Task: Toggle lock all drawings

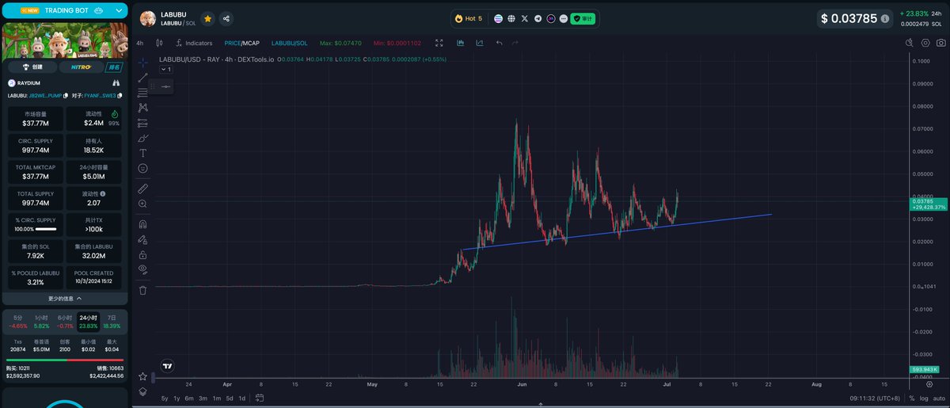Action: (x=142, y=254)
